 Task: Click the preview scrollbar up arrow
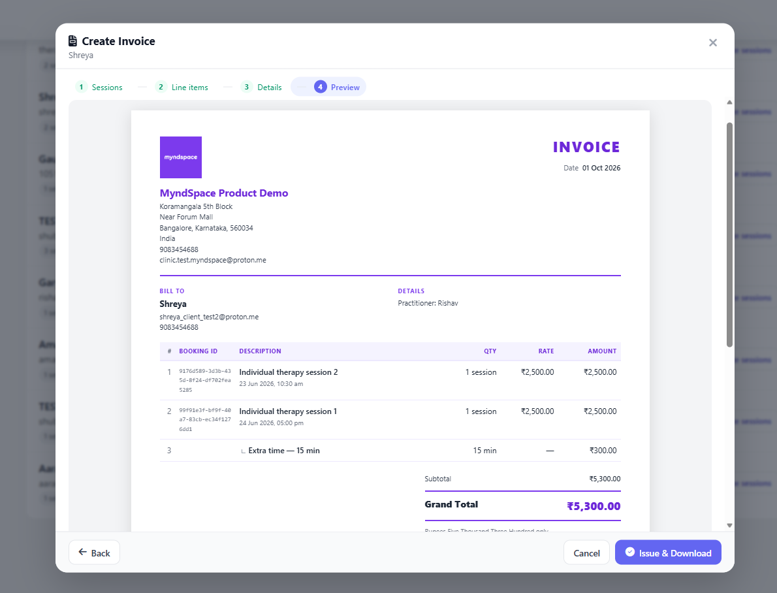click(x=729, y=103)
